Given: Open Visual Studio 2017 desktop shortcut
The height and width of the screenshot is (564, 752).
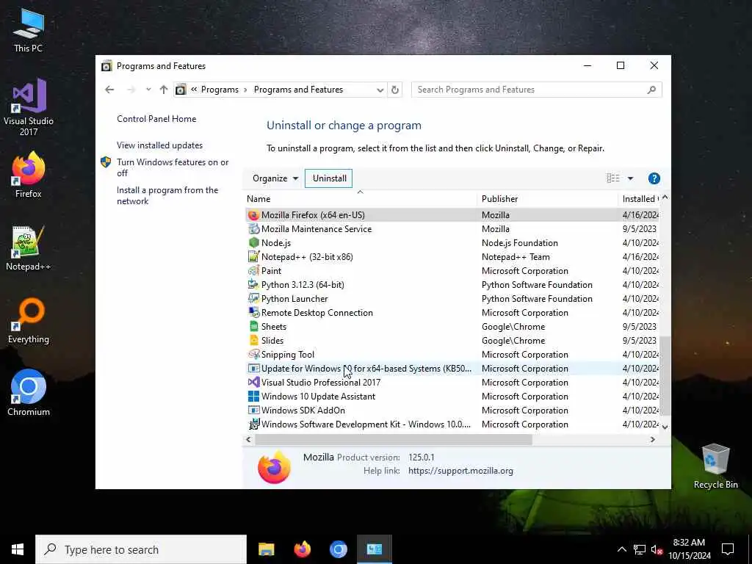Looking at the screenshot, I should [29, 107].
